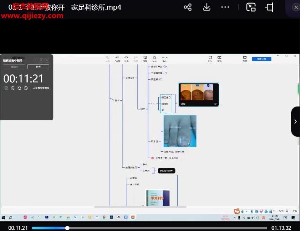Open the taskbar clock and date
The width and height of the screenshot is (300, 231).
coord(274,218)
